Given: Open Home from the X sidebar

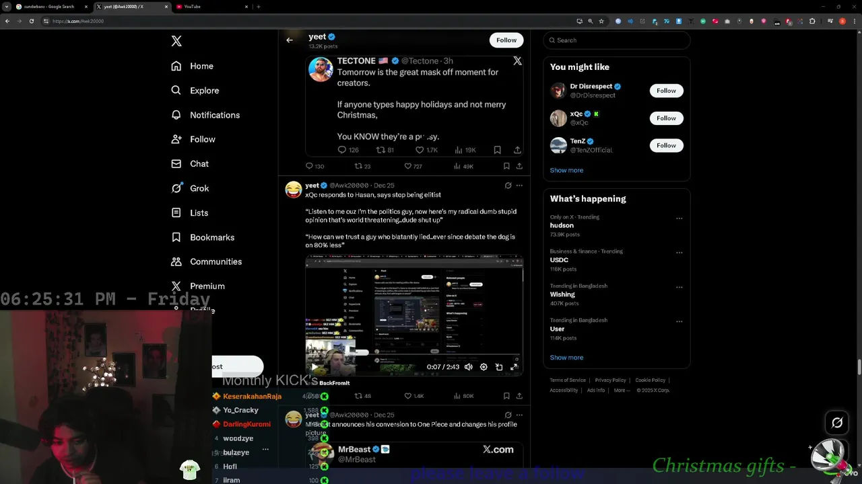Looking at the screenshot, I should point(193,66).
